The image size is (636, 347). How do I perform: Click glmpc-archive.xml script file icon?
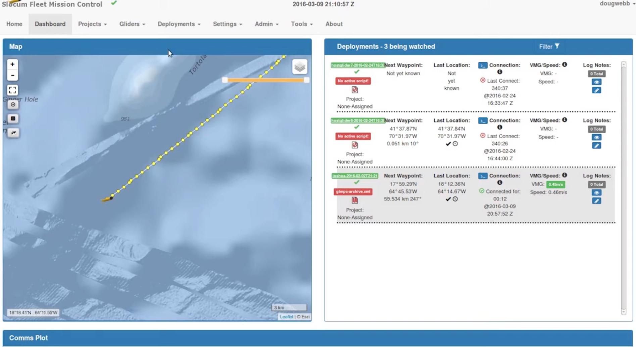(355, 200)
